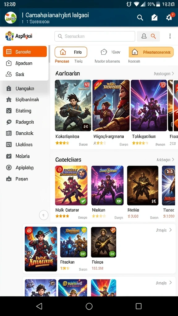This screenshot has height=316, width=178.
Task: Tap the search magnifier in top bar
Action: click(x=140, y=18)
